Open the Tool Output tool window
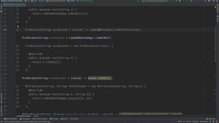Screen dimensions: 219x123 point(25,119)
